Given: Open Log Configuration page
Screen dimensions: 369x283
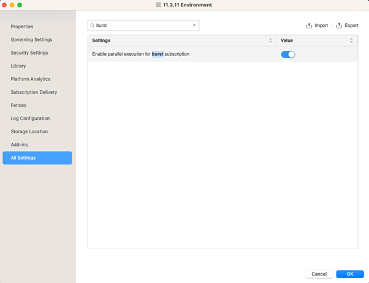Looking at the screenshot, I should [x=30, y=118].
